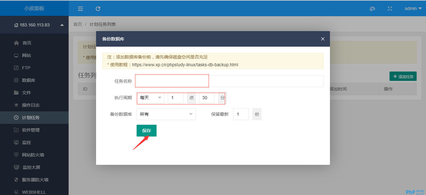Click the 监控大屏 screen icon in the sidebar
Image resolution: width=426 pixels, height=195 pixels.
[x=17, y=167]
